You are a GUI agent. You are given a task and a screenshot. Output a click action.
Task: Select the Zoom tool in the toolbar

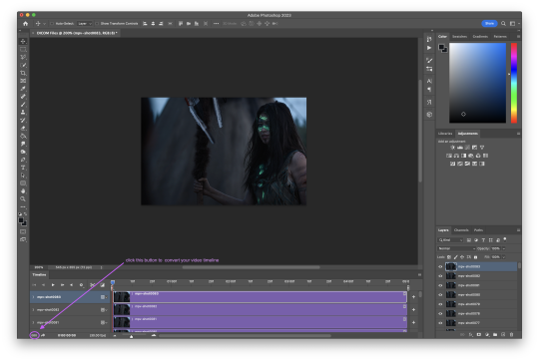pyautogui.click(x=23, y=198)
